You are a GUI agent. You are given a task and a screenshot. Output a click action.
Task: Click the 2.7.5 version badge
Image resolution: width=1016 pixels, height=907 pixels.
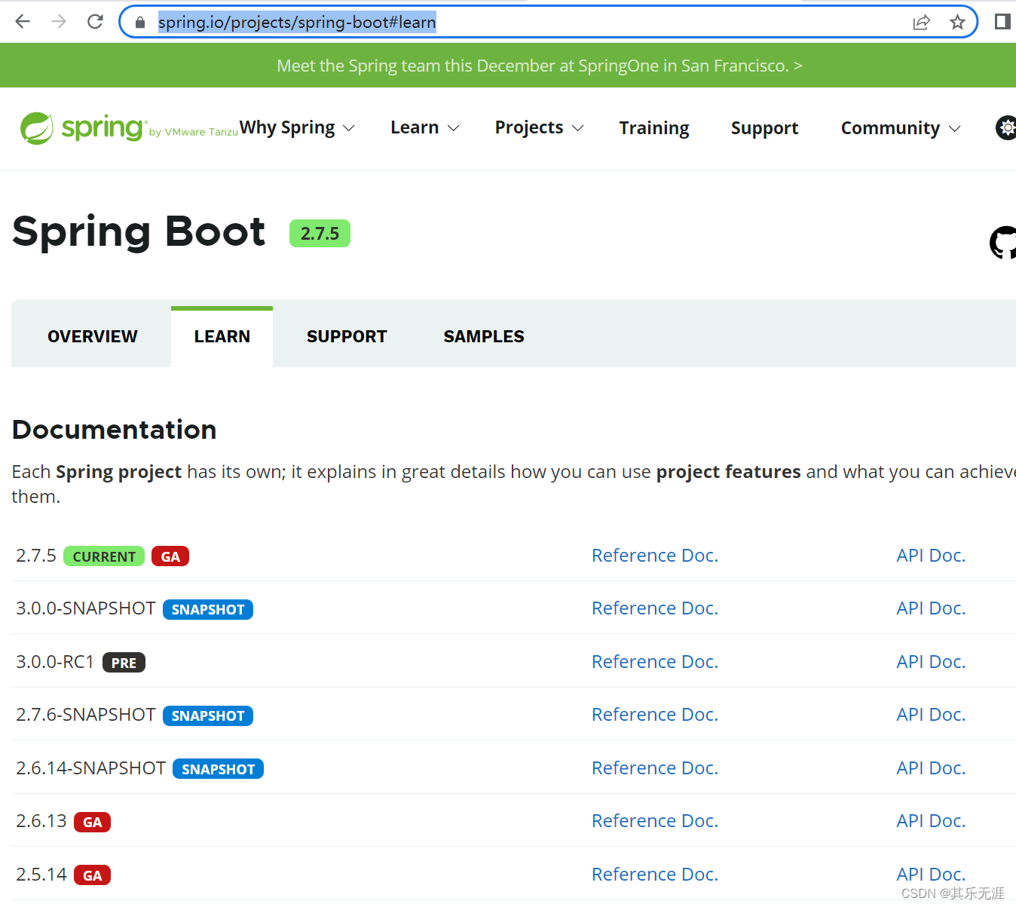click(x=320, y=234)
